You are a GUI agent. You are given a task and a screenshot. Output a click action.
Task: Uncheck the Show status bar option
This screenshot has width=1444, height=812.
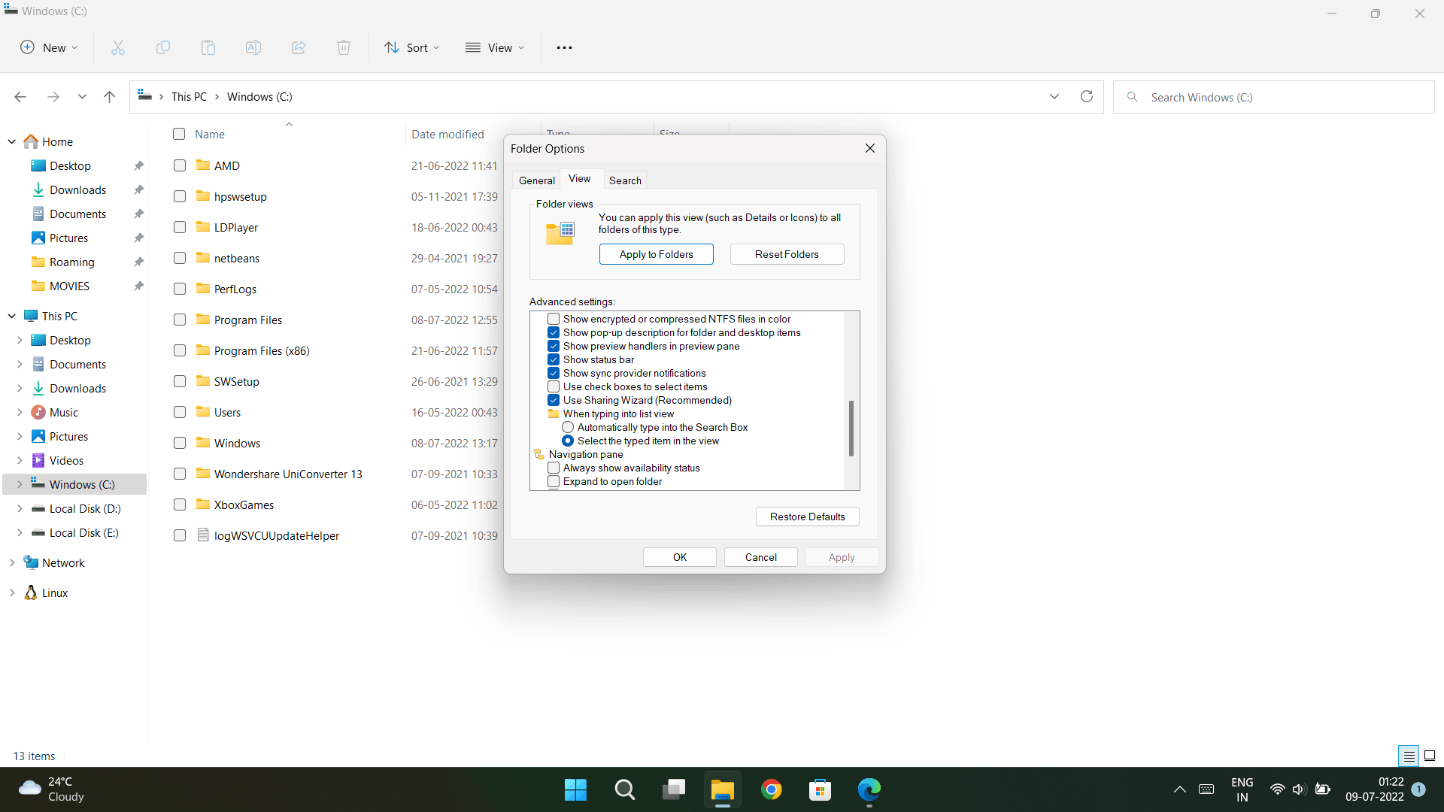click(554, 359)
